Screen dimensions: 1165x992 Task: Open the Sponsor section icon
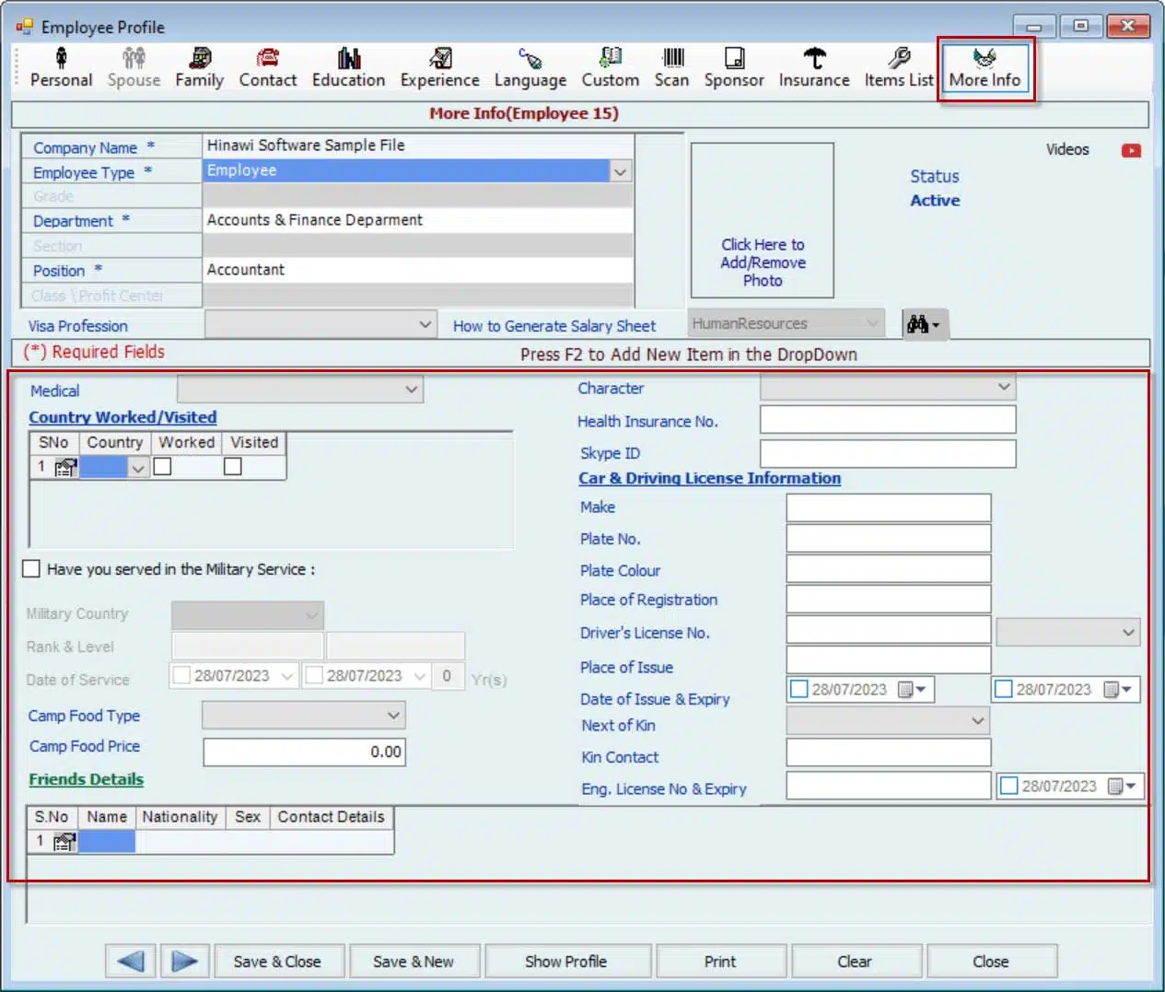coord(734,59)
